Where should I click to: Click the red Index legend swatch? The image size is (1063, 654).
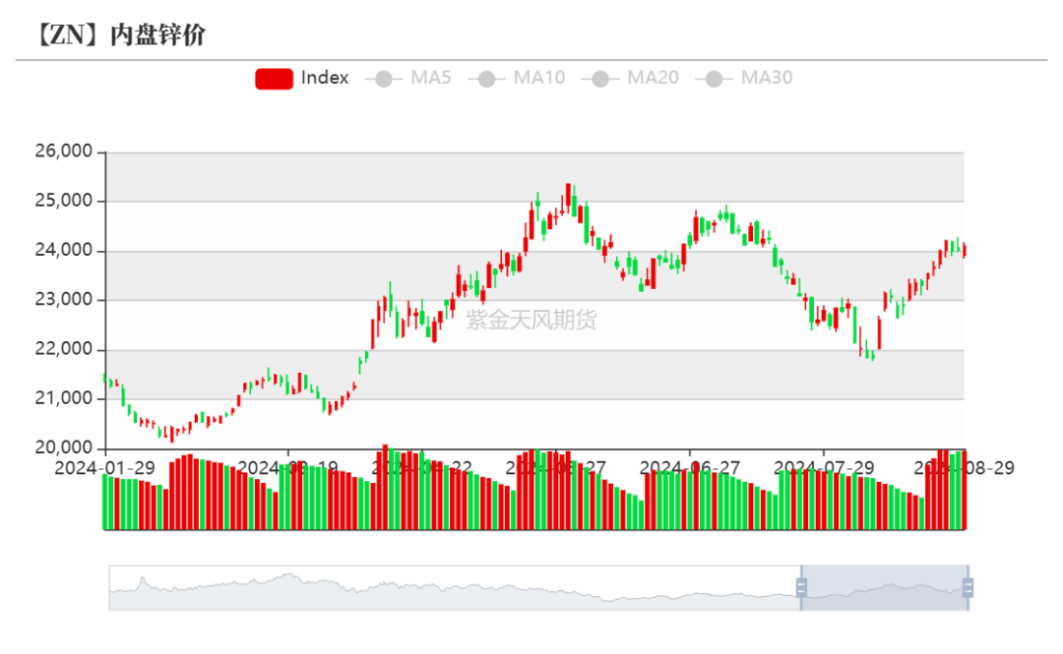(x=274, y=79)
